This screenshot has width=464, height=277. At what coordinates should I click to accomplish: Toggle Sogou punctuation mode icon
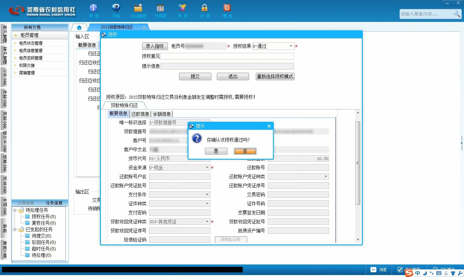(432, 273)
